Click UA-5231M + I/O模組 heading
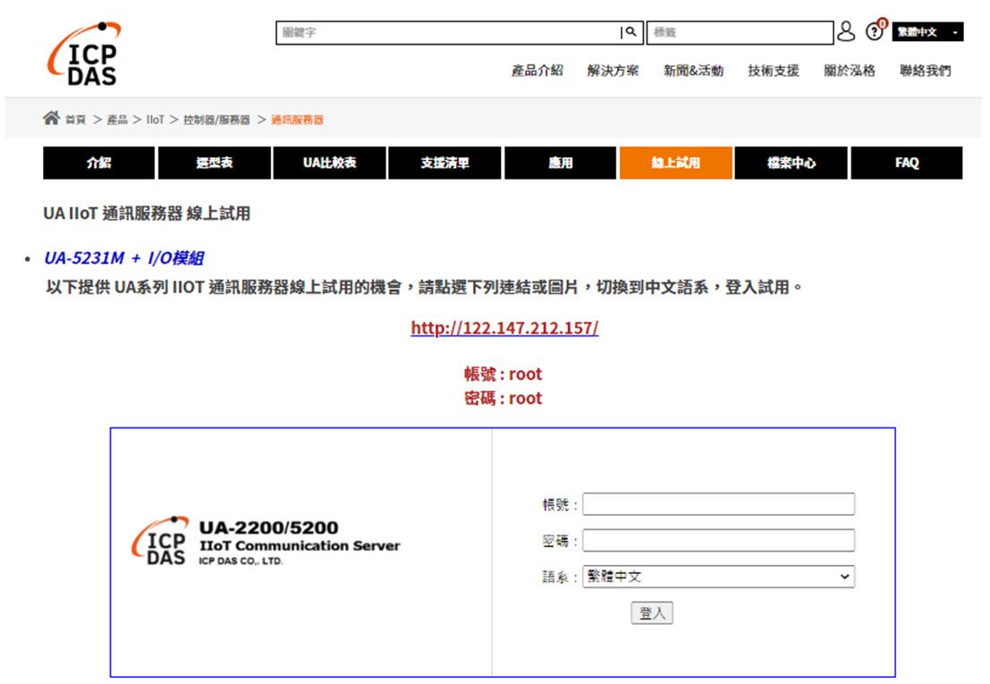Image resolution: width=990 pixels, height=684 pixels. pyautogui.click(x=123, y=258)
